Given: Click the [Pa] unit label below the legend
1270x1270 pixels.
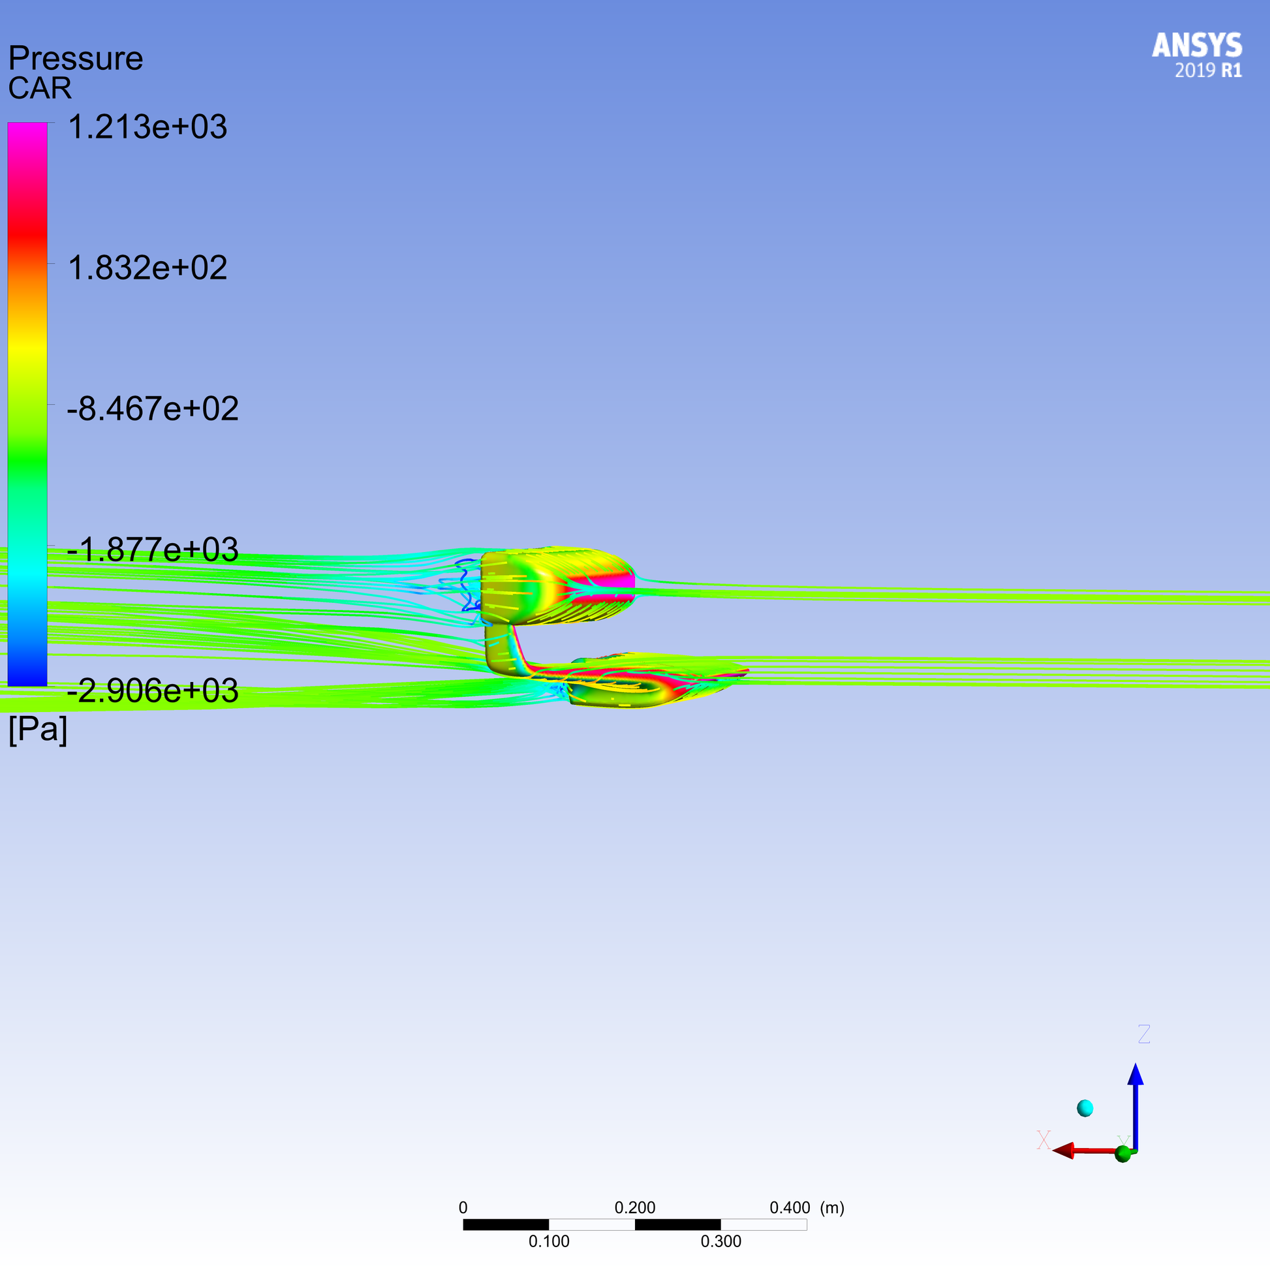Looking at the screenshot, I should tap(37, 728).
